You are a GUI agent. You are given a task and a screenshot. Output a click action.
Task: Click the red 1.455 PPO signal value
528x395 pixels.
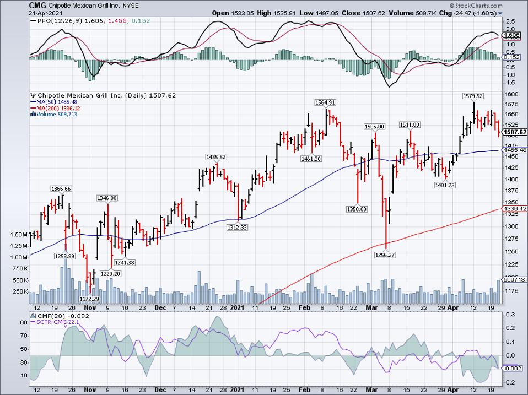pyautogui.click(x=117, y=21)
